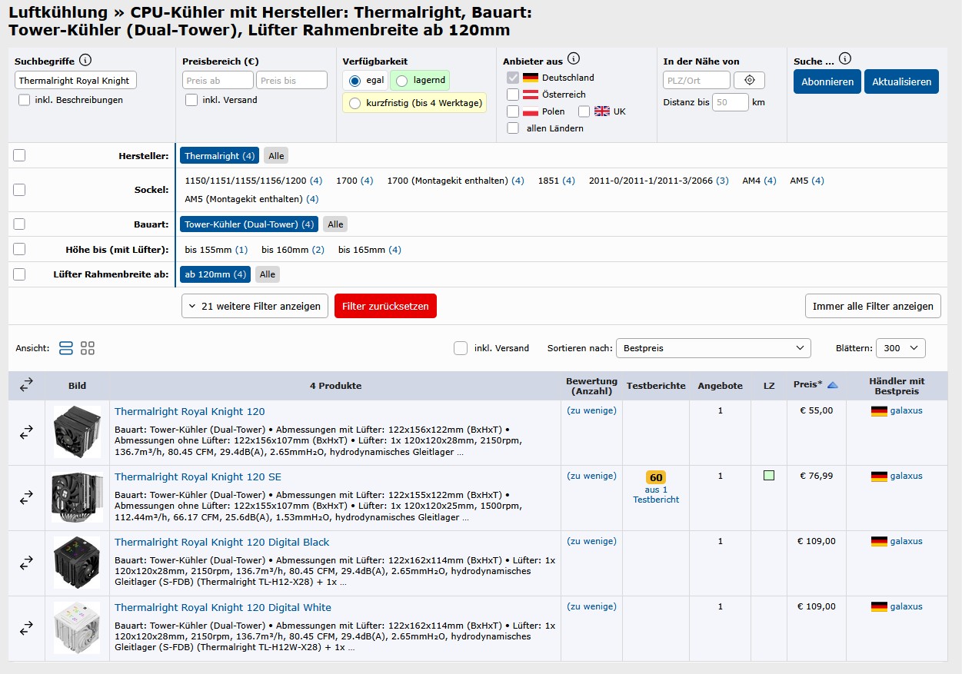Click the info icon next to Anbieter aus

coord(574,58)
